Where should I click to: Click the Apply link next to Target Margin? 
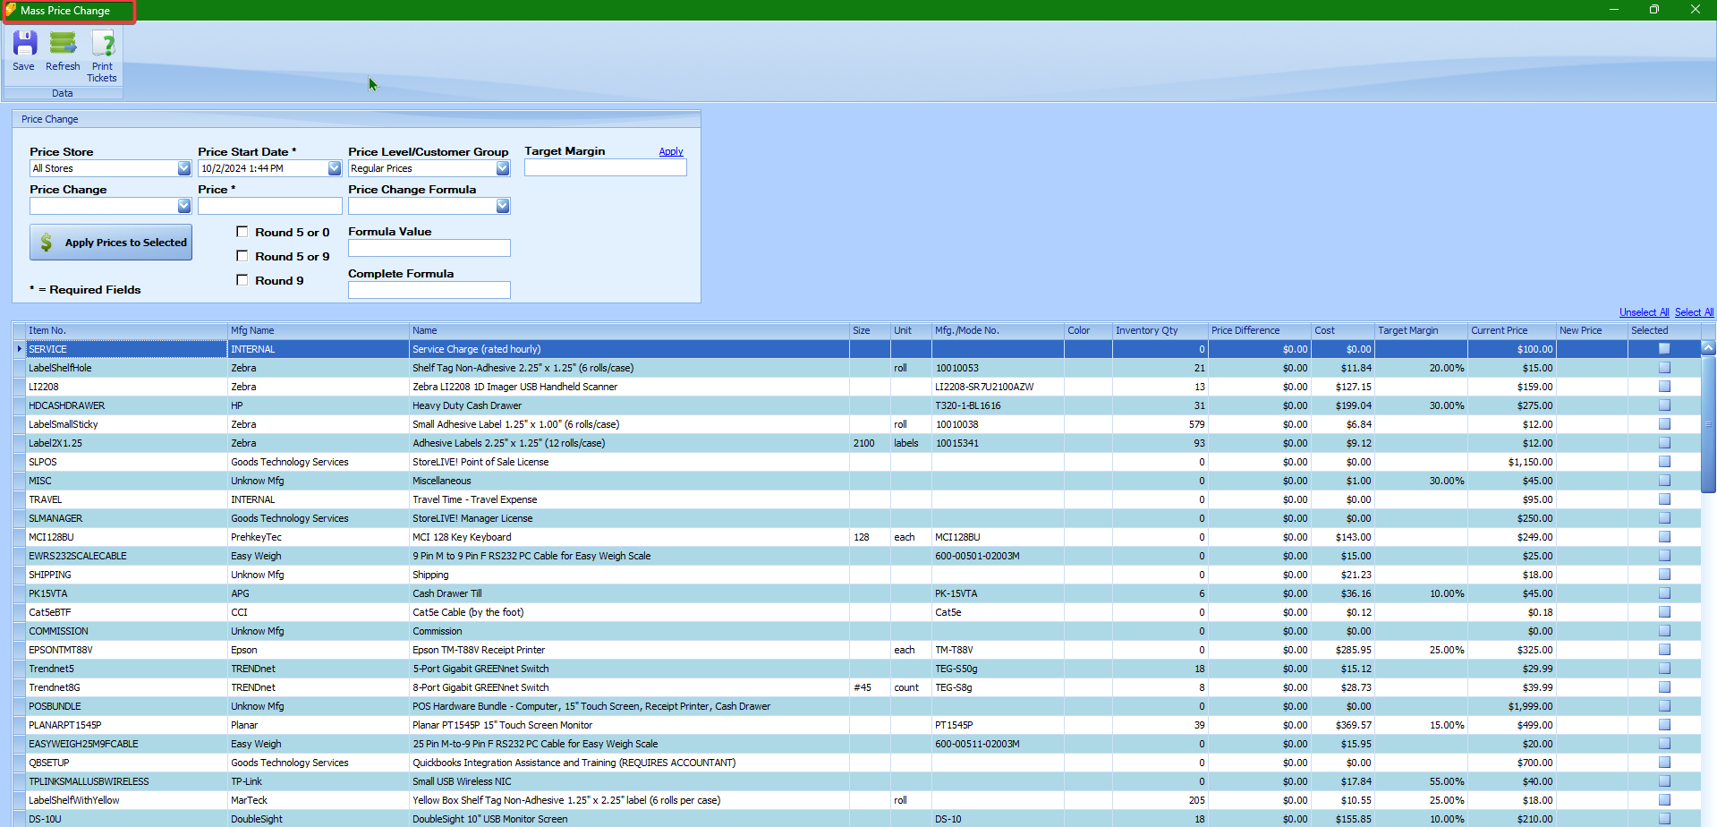pos(670,151)
